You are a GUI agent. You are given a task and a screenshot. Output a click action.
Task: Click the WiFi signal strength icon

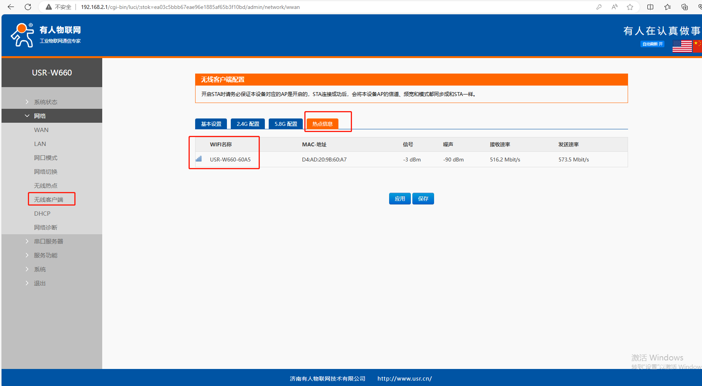tap(199, 159)
